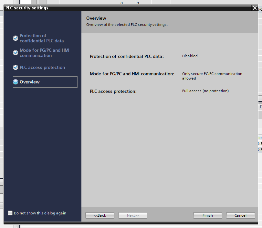
Task: Click the 'PLC access protection:' summary label
Action: pyautogui.click(x=113, y=92)
